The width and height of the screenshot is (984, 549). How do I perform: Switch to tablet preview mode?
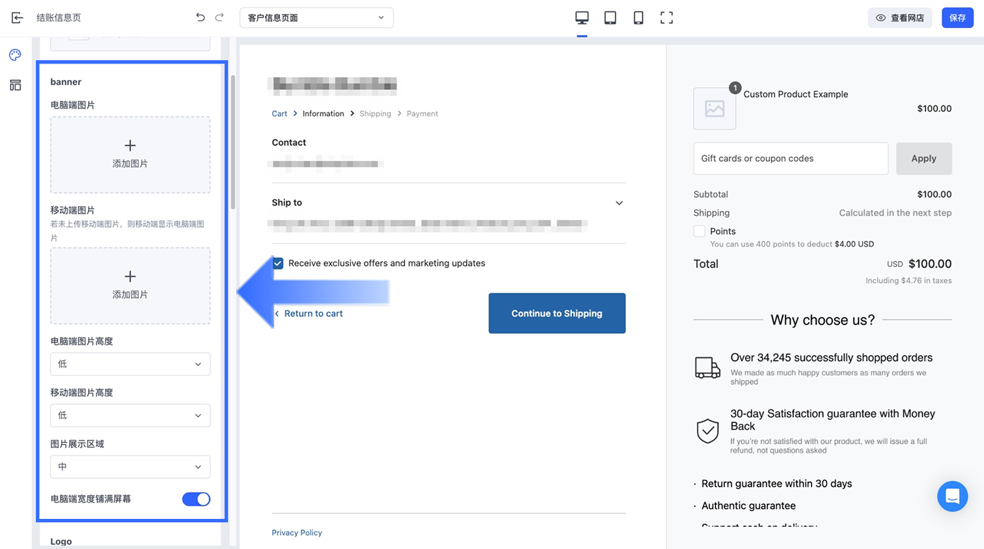click(x=610, y=18)
